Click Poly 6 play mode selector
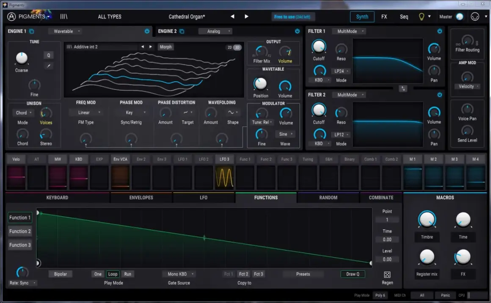 pyautogui.click(x=380, y=295)
